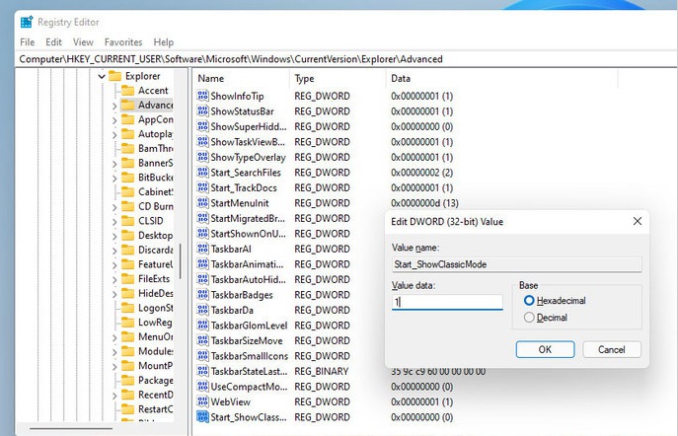
Task: Click the Start_SearchFiles value icon
Action: tap(202, 172)
